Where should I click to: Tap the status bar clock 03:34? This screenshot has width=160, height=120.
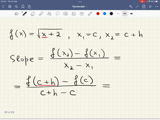[3, 1]
